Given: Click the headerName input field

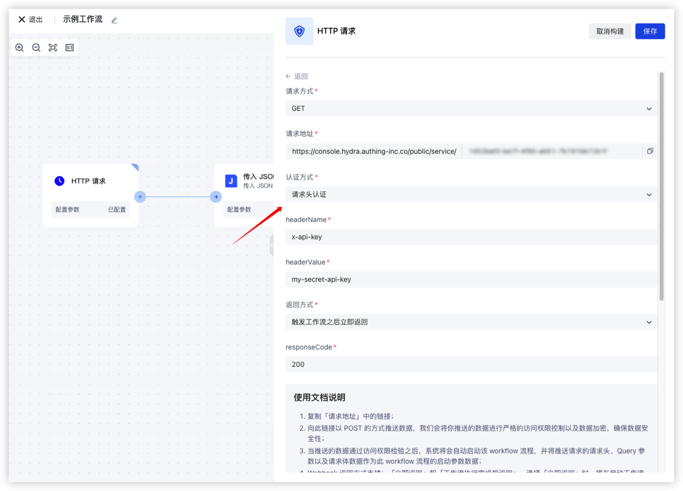Looking at the screenshot, I should pyautogui.click(x=471, y=237).
